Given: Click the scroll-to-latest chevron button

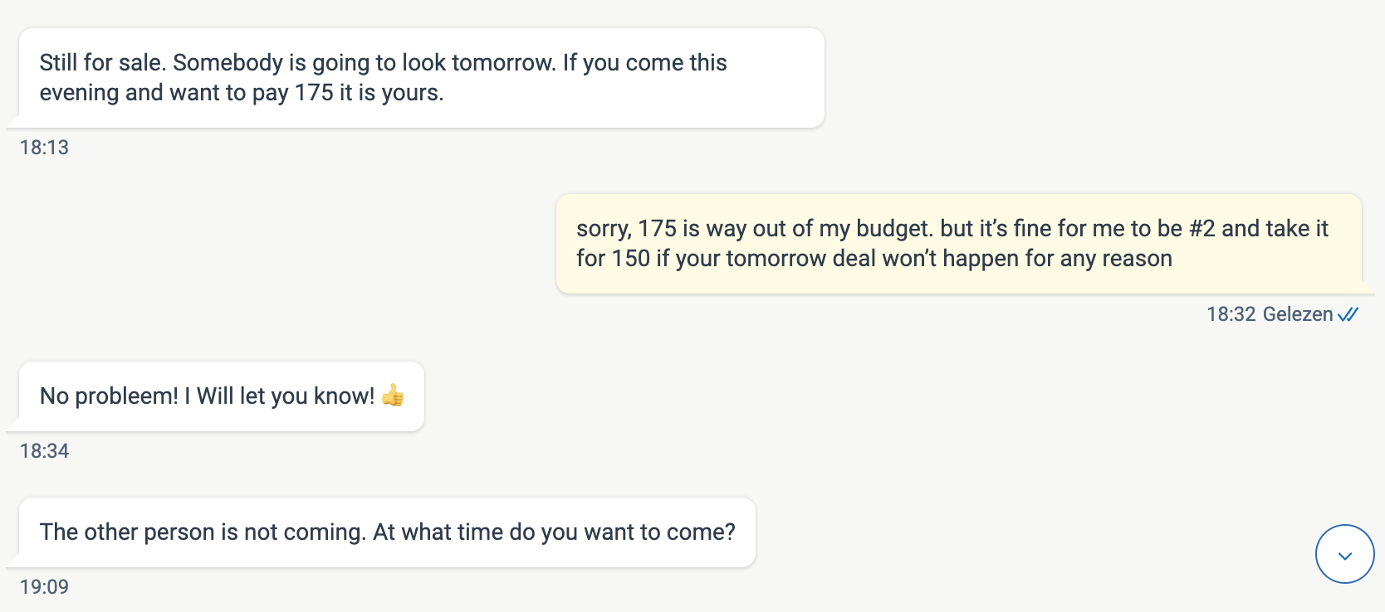Looking at the screenshot, I should pos(1344,554).
